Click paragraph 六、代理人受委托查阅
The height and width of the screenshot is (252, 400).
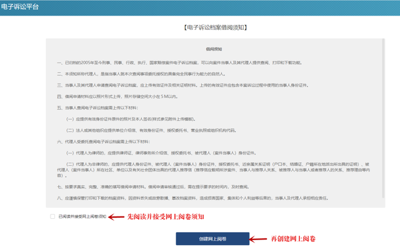coord(103,142)
